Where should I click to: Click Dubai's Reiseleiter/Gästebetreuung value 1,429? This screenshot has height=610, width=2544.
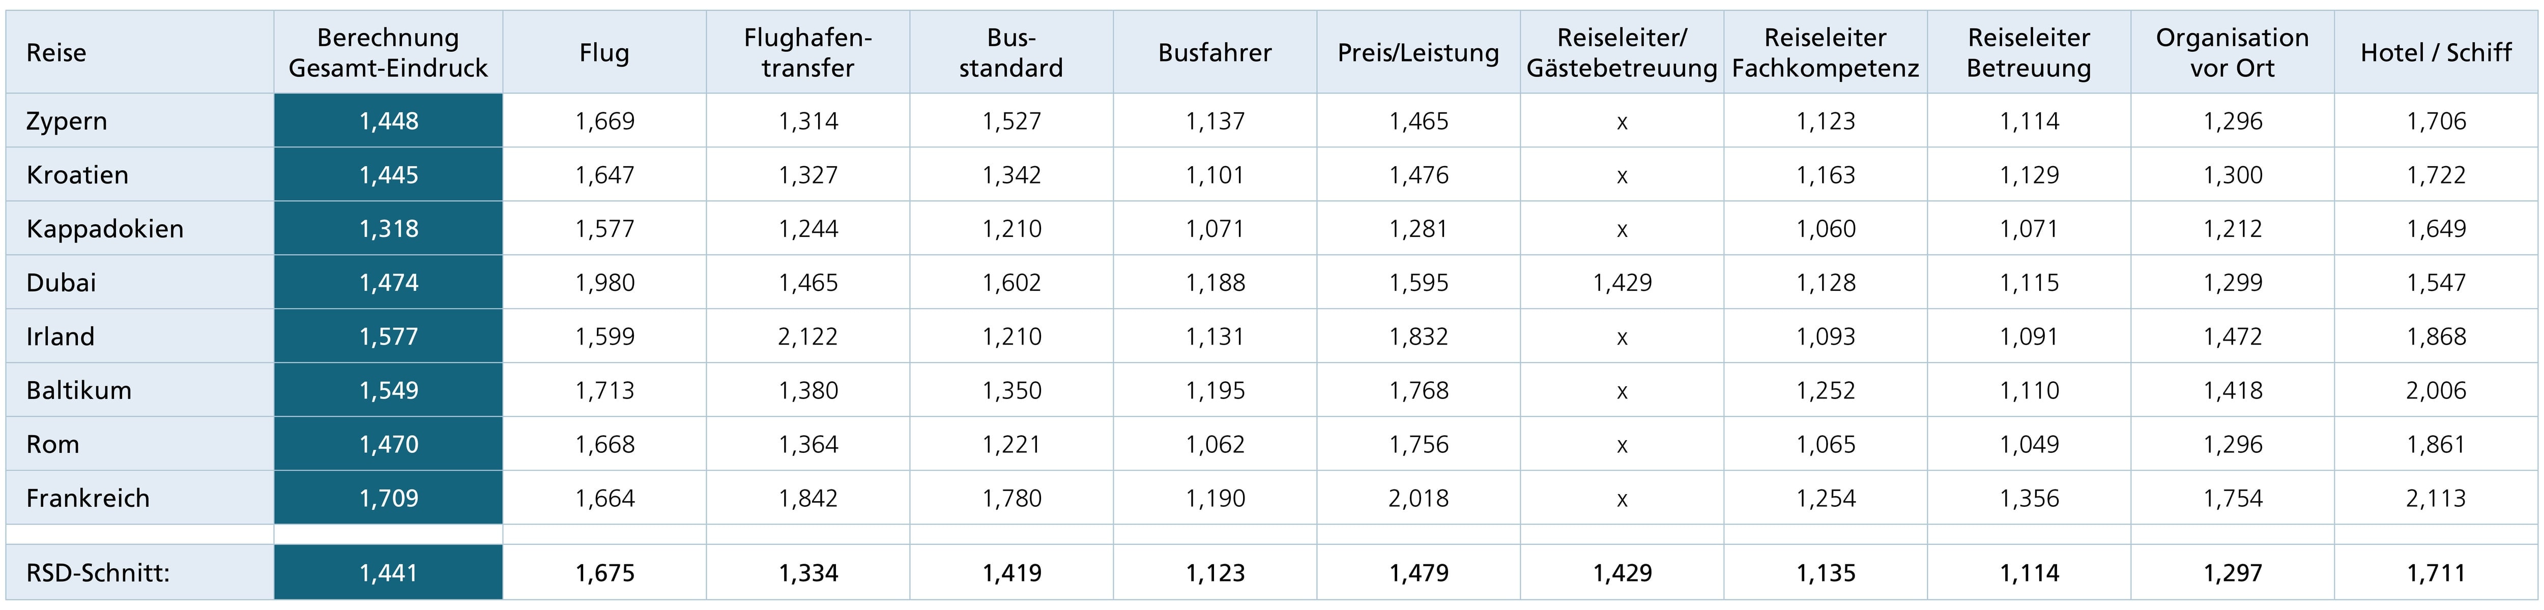tap(1622, 282)
